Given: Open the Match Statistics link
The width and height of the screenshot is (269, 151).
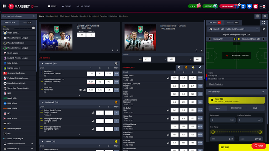Looking at the screenshot, I should (x=216, y=84).
